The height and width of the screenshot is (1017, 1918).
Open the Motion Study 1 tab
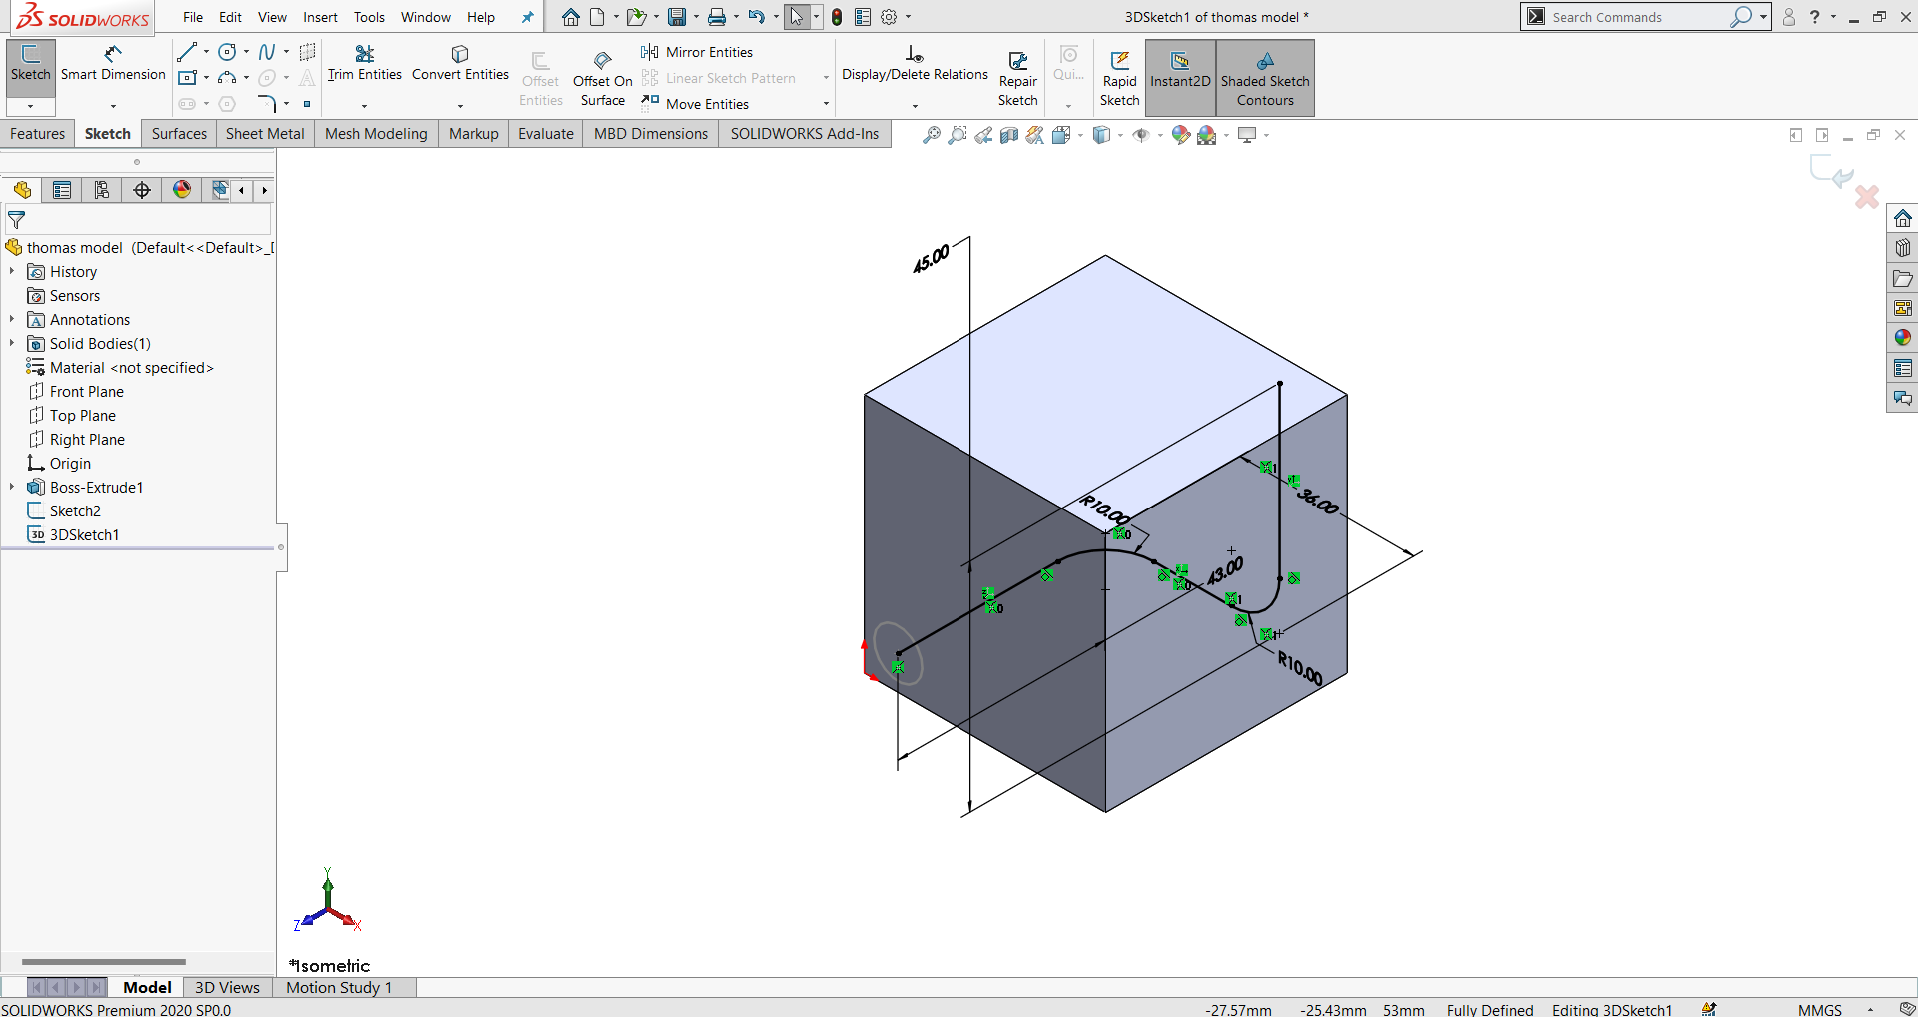point(339,987)
